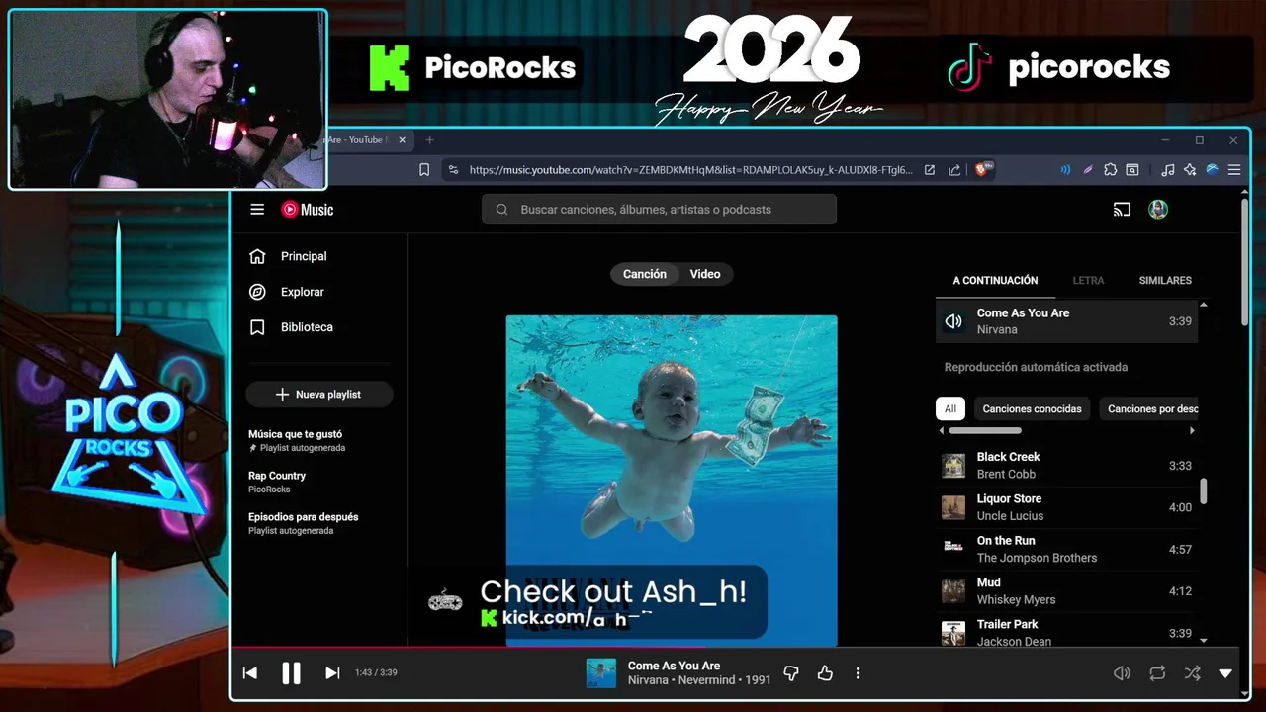Select the LETRA tab

click(x=1088, y=281)
